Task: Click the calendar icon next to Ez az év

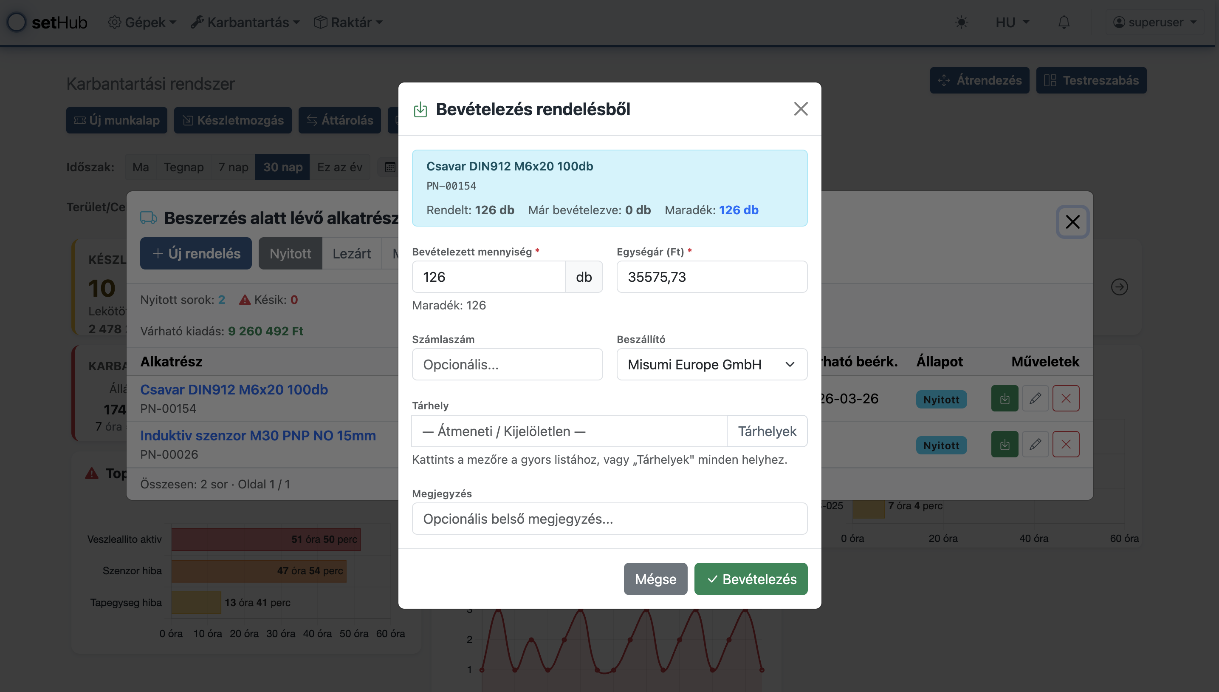Action: pyautogui.click(x=390, y=167)
